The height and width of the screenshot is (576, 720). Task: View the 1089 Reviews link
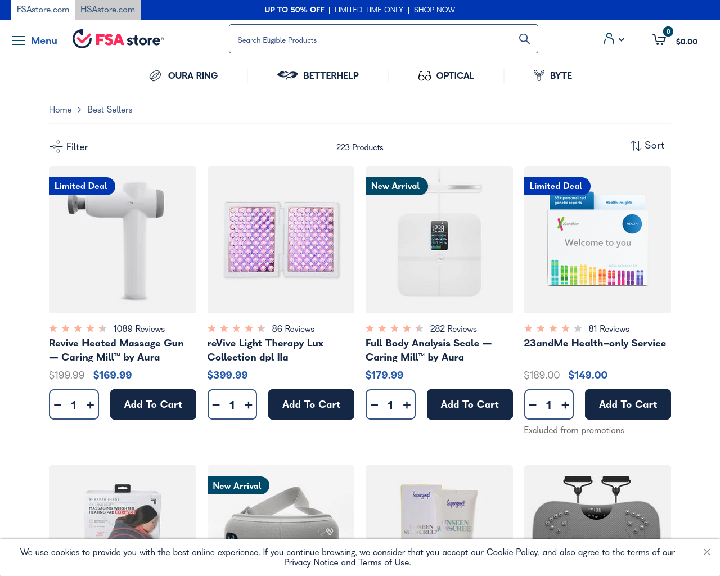(139, 328)
